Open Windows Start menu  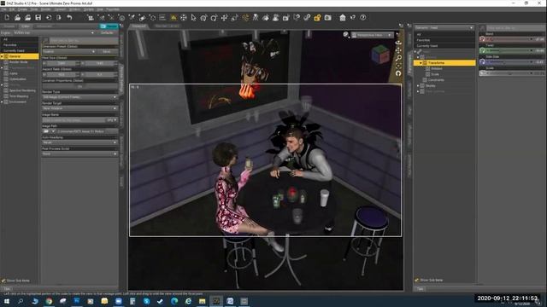[6, 301]
